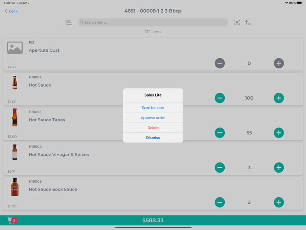306x230 pixels.
Task: Decrease quantity for Hot Sauce Soca Sauce
Action: [x=220, y=202]
